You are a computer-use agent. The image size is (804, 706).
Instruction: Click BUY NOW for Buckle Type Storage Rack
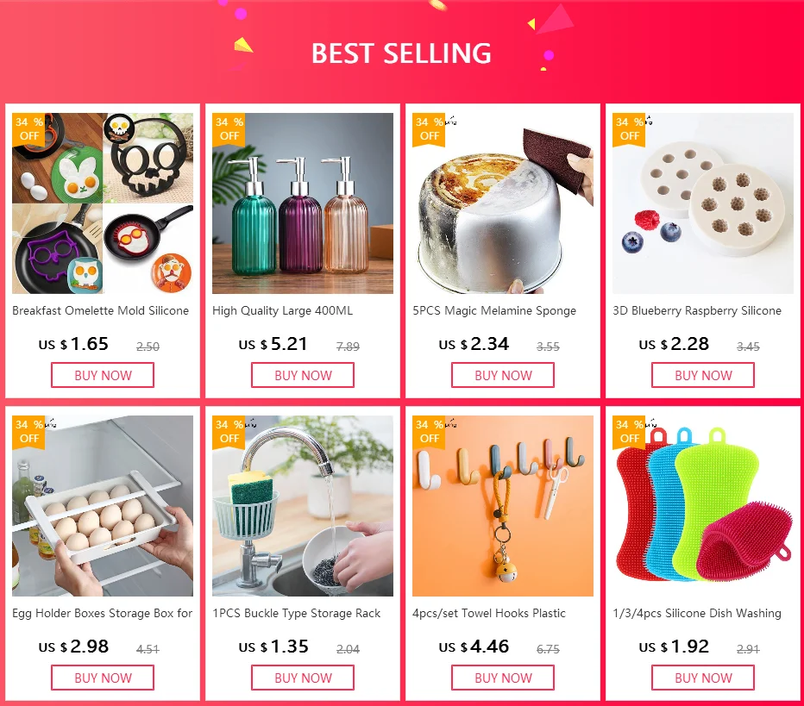pyautogui.click(x=303, y=678)
